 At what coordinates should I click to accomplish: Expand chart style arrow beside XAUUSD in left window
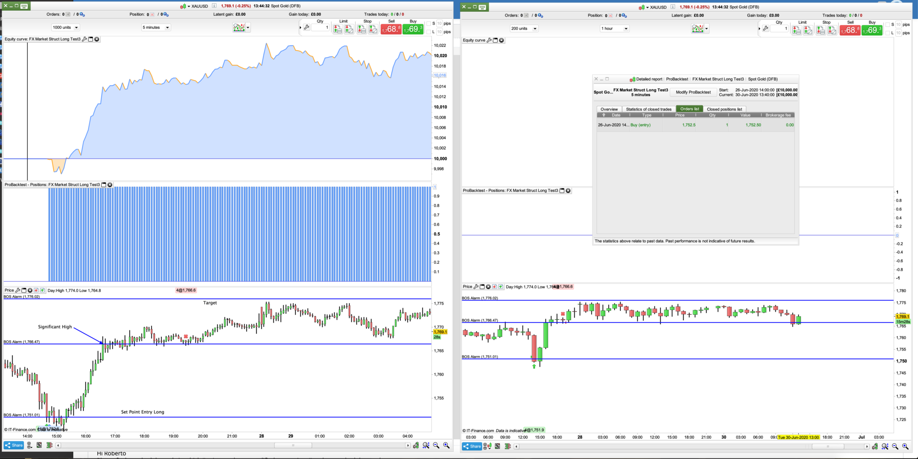click(x=189, y=6)
